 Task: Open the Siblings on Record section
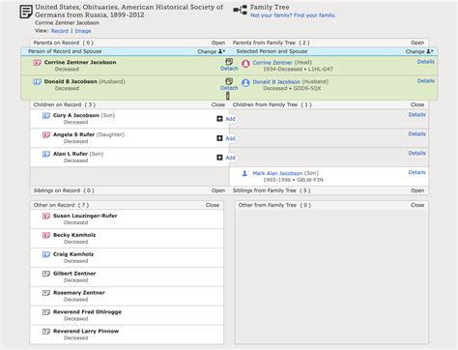click(x=218, y=190)
